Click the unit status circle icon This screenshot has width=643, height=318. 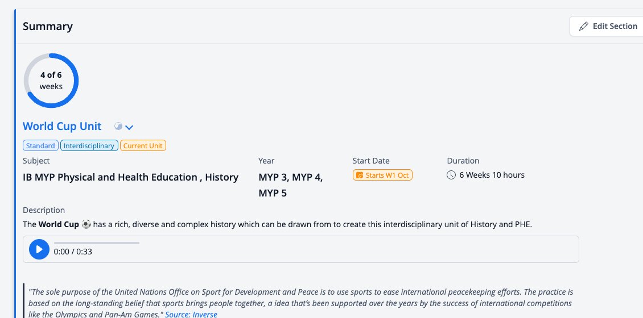click(118, 127)
